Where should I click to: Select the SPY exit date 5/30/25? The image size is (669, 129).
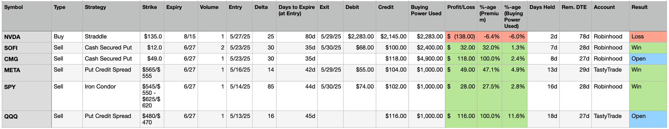pyautogui.click(x=330, y=96)
